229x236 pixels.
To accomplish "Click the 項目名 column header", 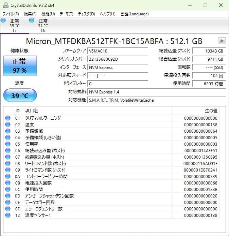I will tap(97, 111).
